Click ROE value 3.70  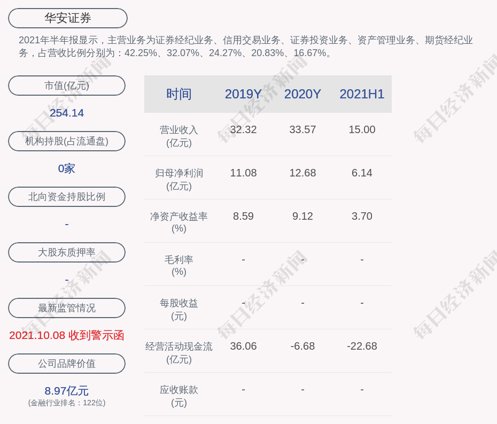click(362, 216)
